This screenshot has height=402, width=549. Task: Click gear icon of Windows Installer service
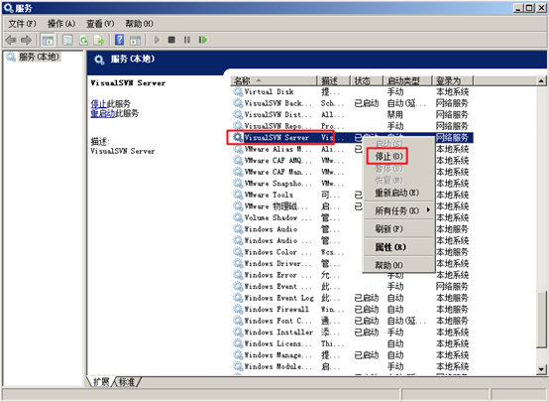[x=238, y=332]
